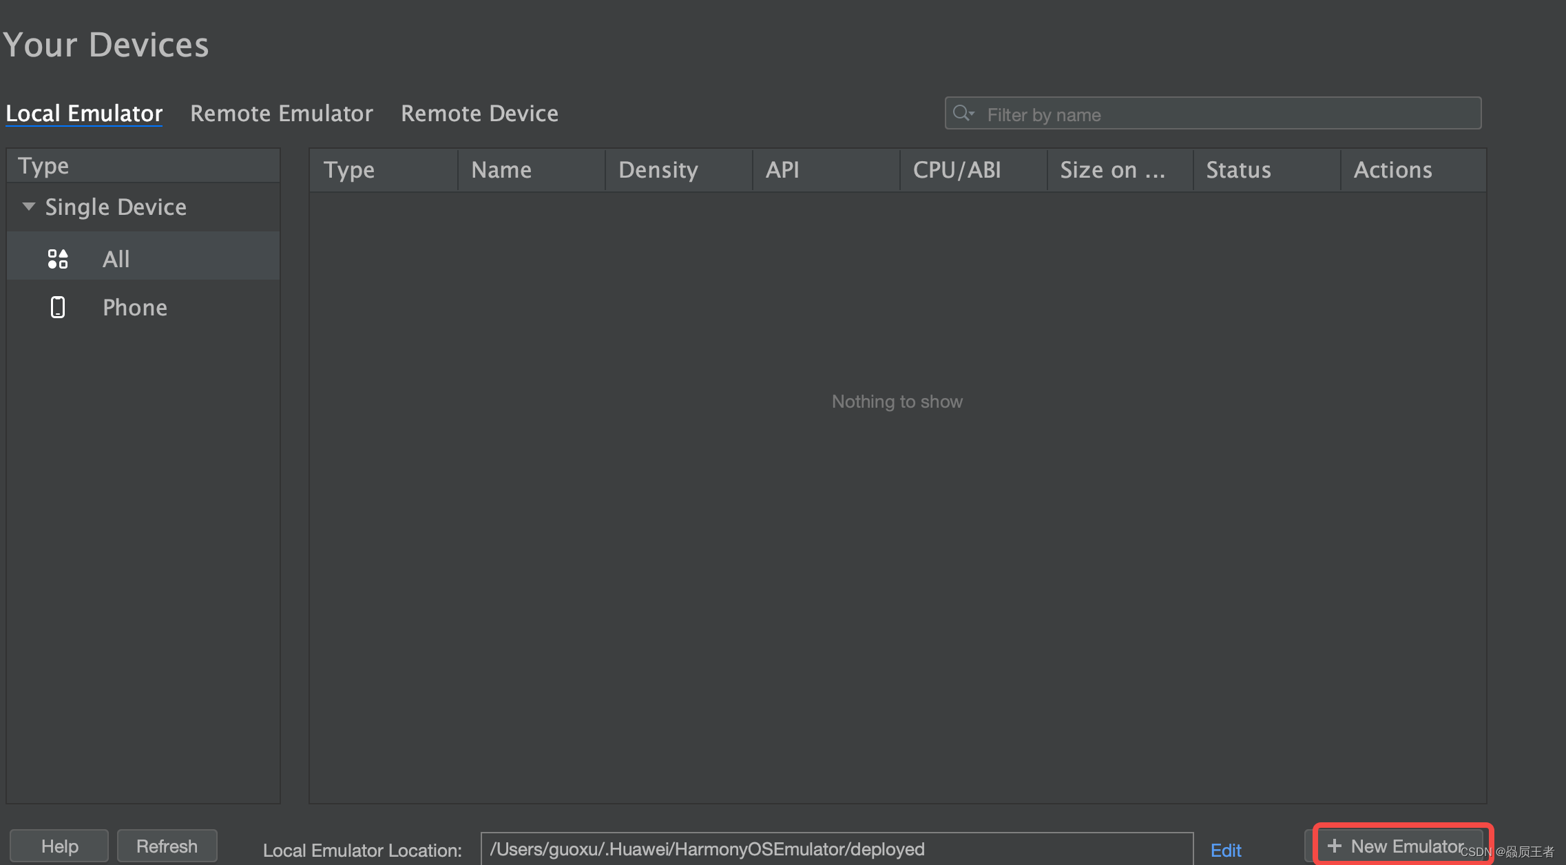
Task: Switch to Remote Emulator tab
Action: click(x=281, y=113)
